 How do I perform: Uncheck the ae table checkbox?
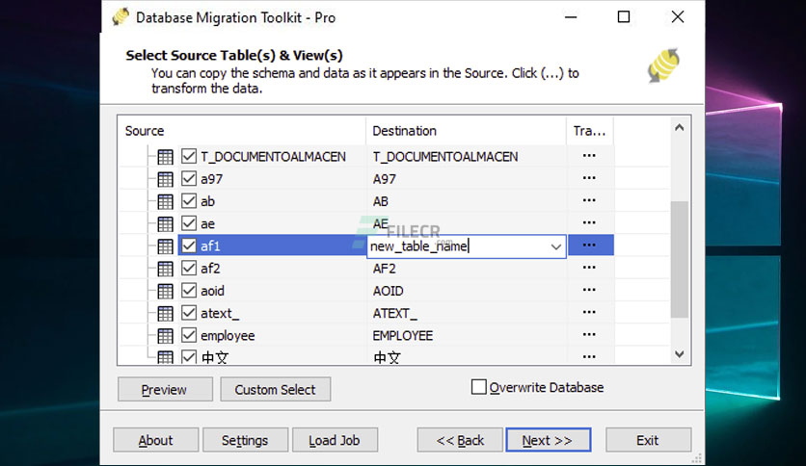189,223
